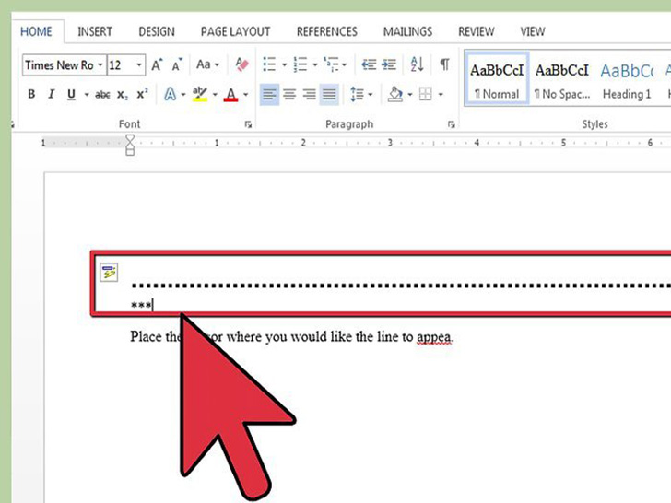
Task: Click the Bullets list icon
Action: coord(269,64)
